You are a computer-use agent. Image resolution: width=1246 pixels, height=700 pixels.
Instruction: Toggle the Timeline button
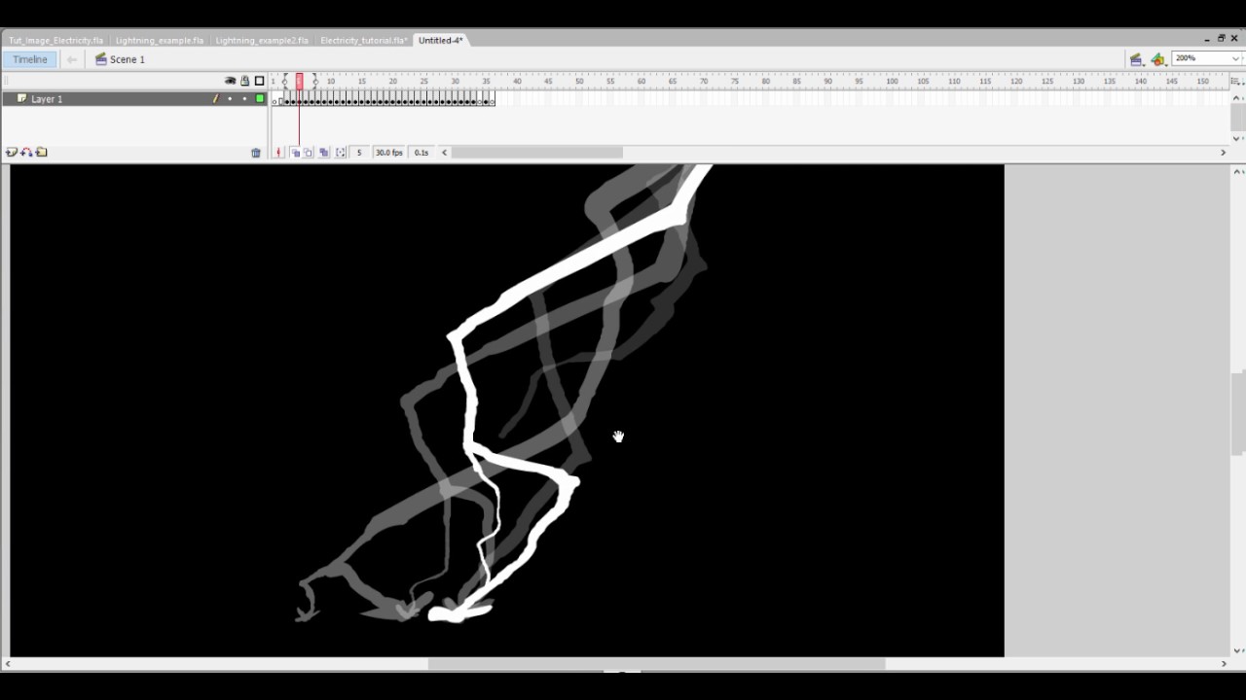[29, 59]
